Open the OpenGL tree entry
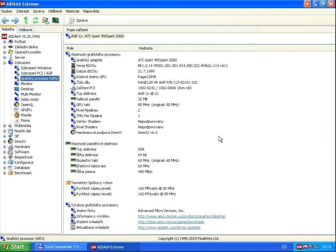This screenshot has width=336, height=252. 27,105
